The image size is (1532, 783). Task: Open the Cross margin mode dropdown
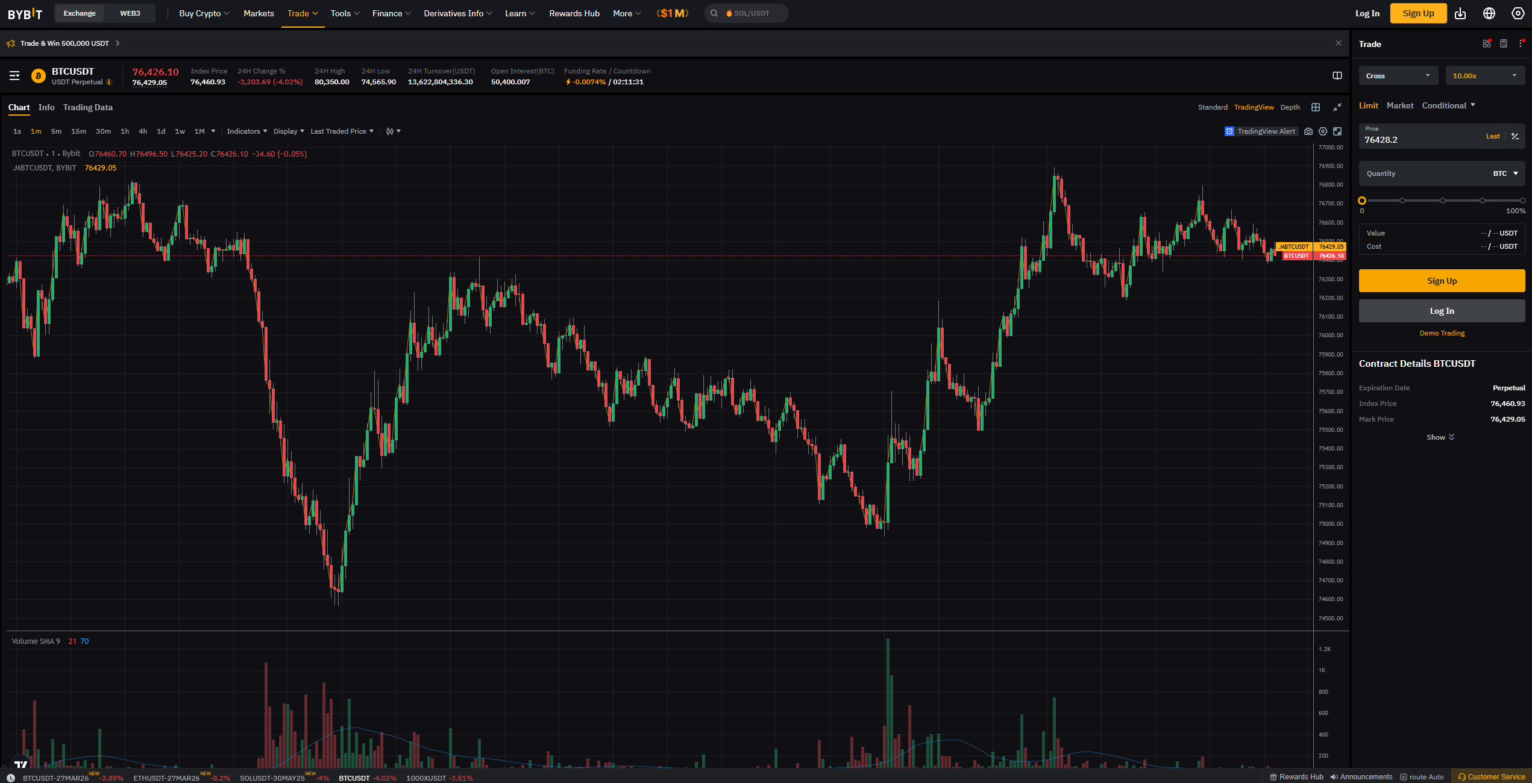(1398, 76)
